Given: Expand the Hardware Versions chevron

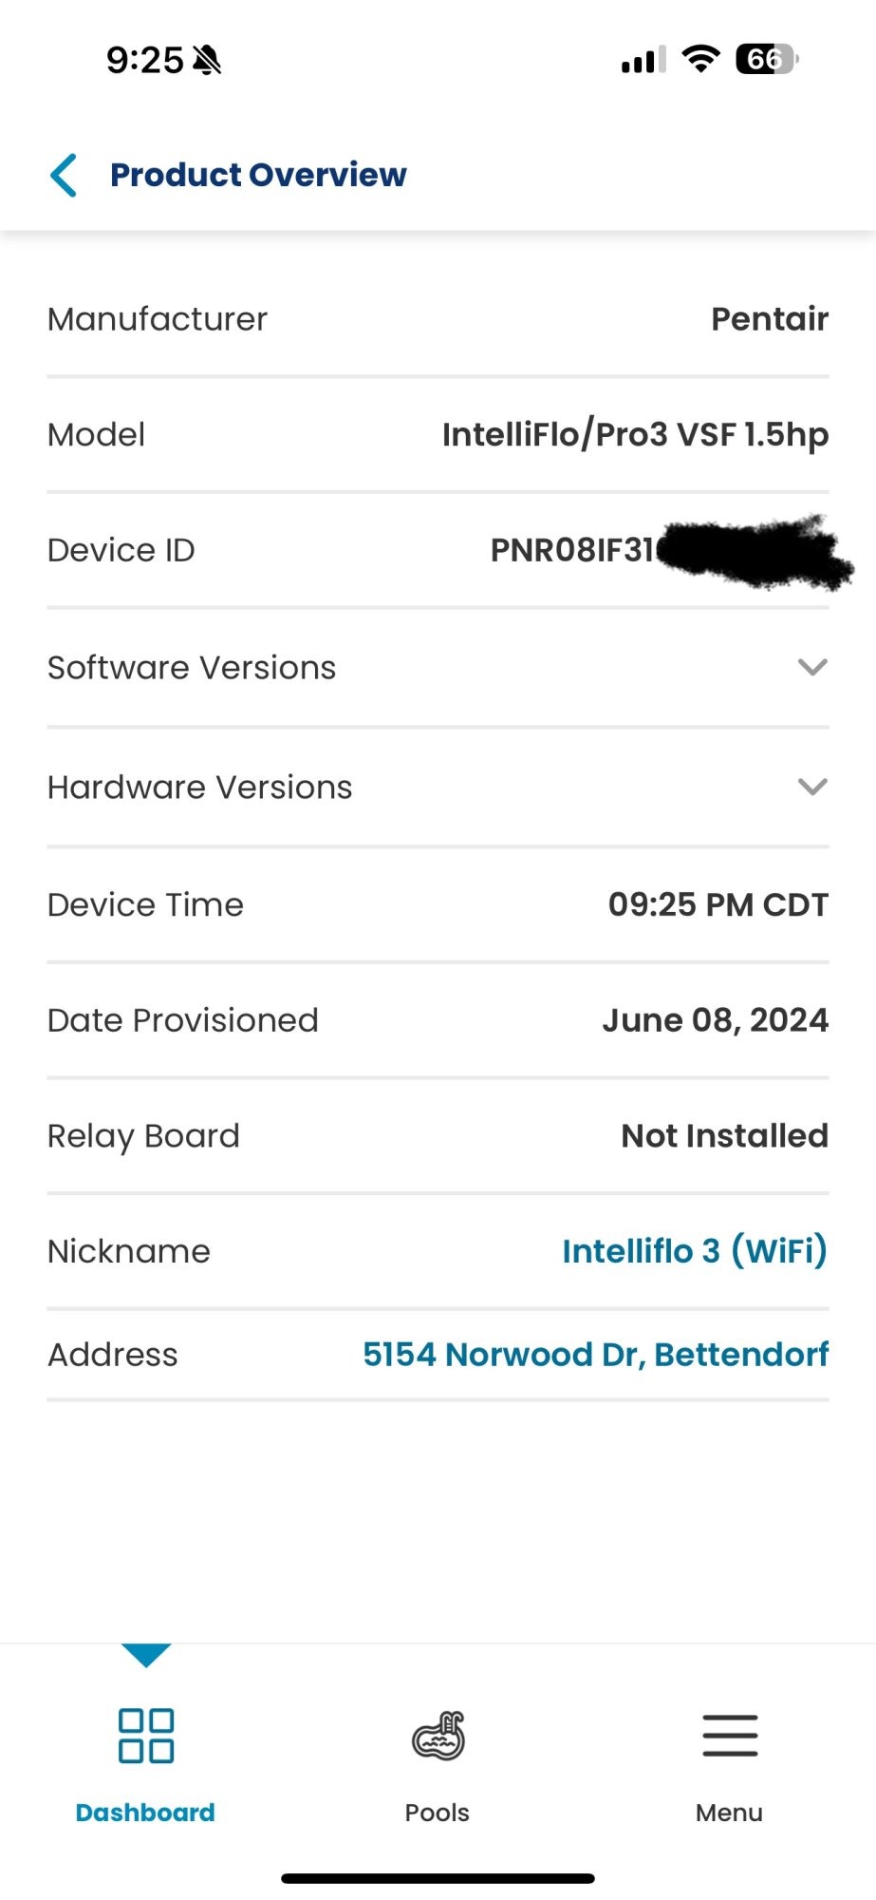Looking at the screenshot, I should 812,787.
